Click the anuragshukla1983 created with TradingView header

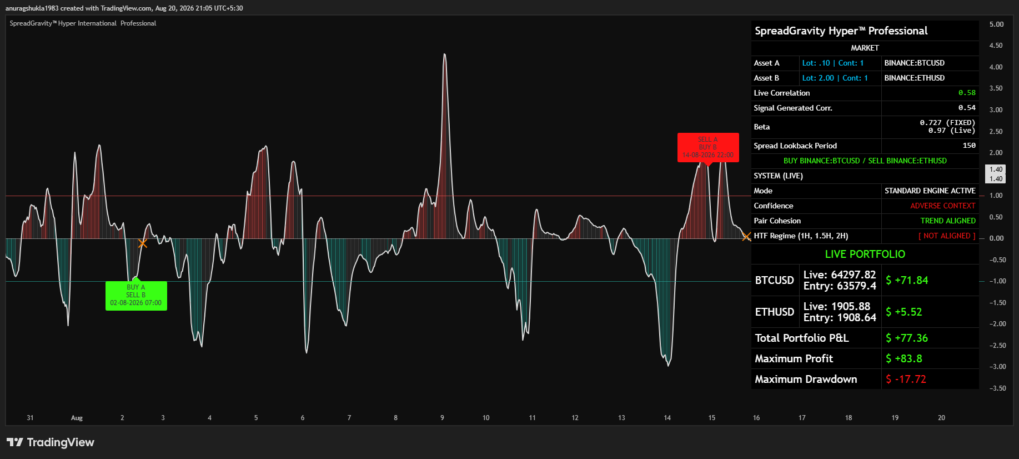pyautogui.click(x=124, y=8)
